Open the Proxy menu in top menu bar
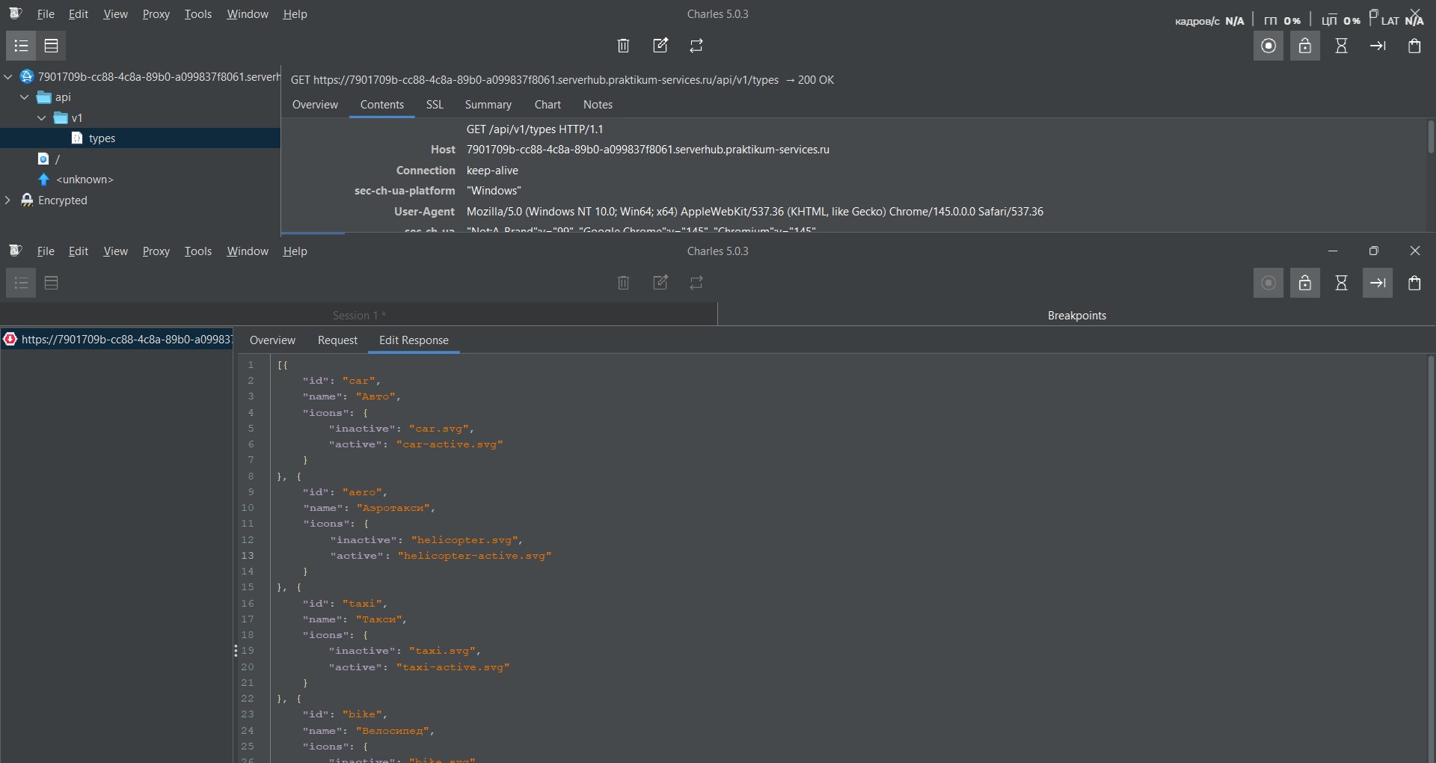The image size is (1436, 763). coord(156,14)
